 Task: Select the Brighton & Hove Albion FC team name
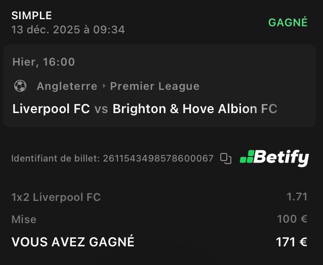pyautogui.click(x=195, y=109)
